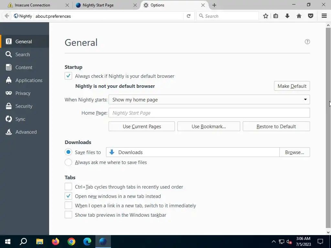Launch File Explorer from taskbar

(x=39, y=242)
